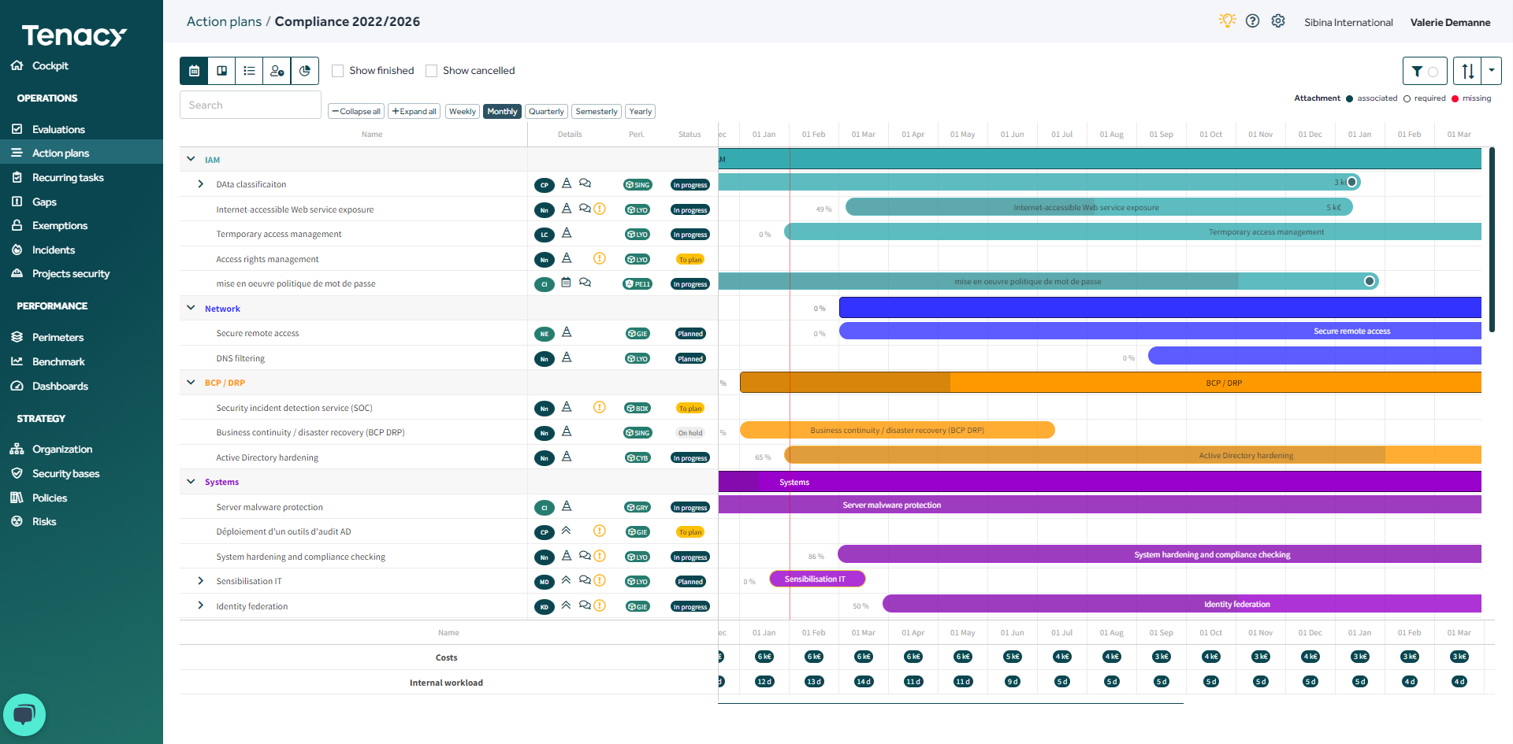Open the chat support bubble
This screenshot has height=744, width=1513.
click(24, 715)
